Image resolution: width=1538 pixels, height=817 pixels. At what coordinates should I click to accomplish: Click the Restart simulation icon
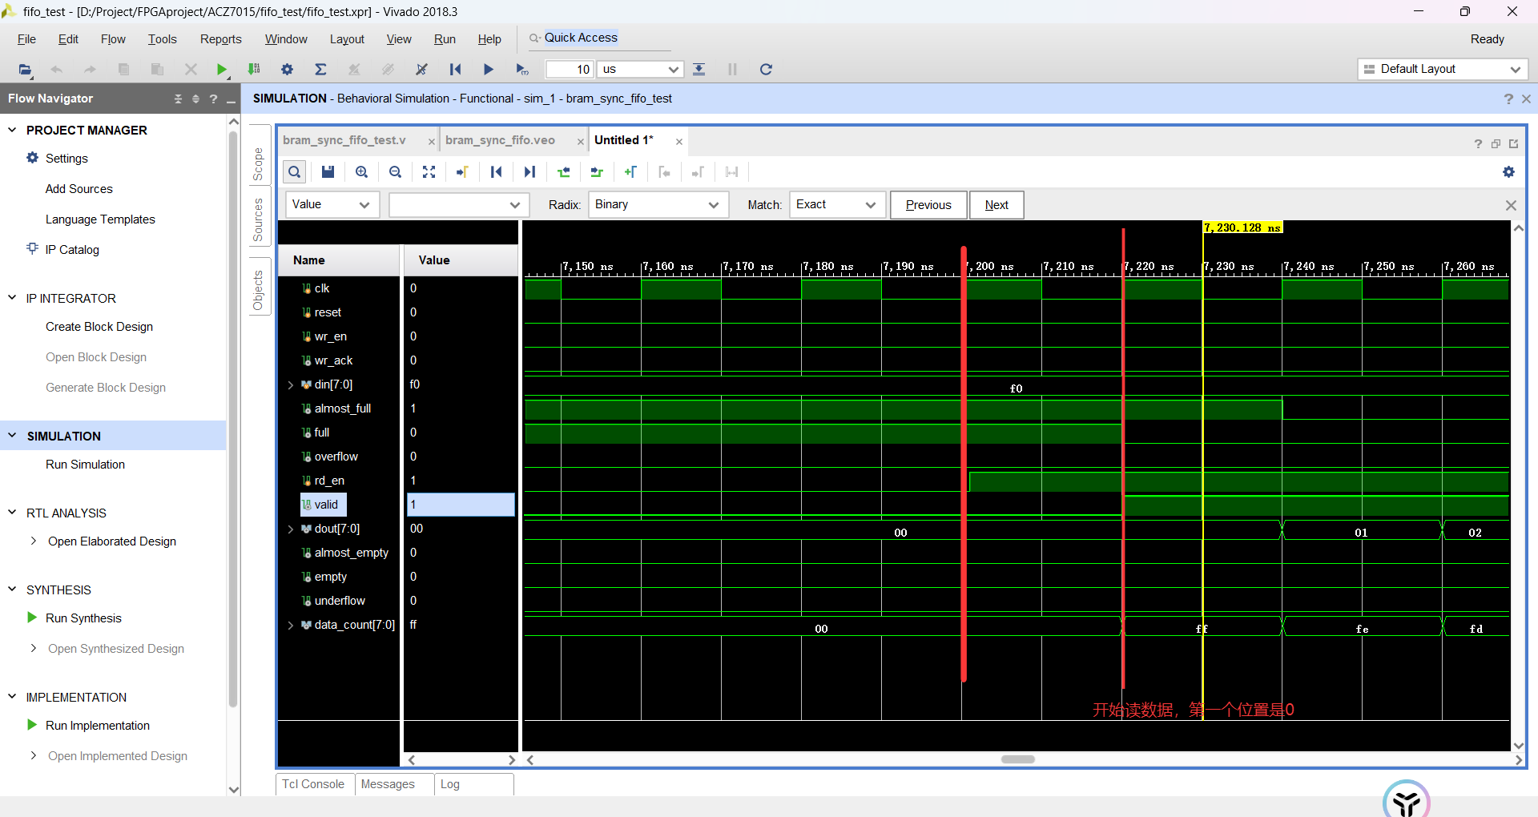tap(455, 70)
